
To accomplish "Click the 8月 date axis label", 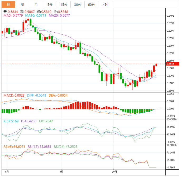I will pos(7,172).
